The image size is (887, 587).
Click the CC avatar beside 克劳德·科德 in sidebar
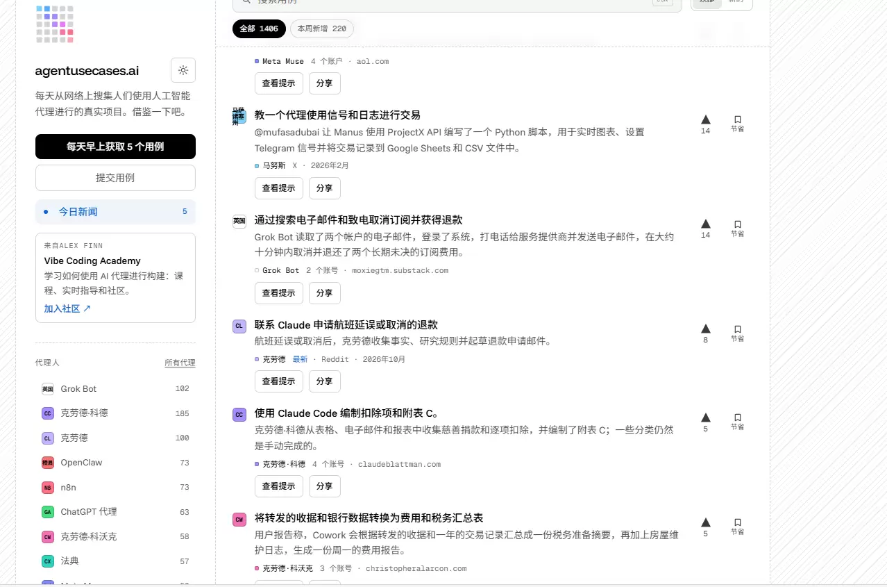click(x=48, y=413)
